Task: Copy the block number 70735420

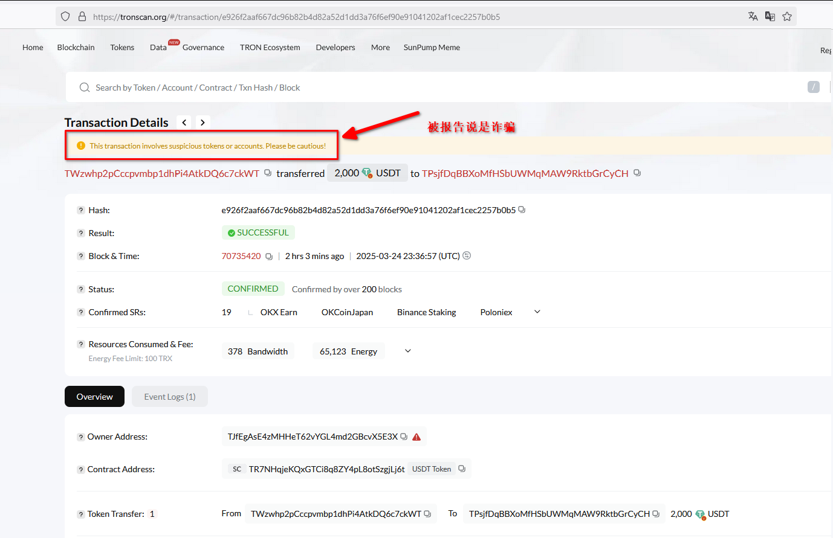Action: click(x=269, y=257)
